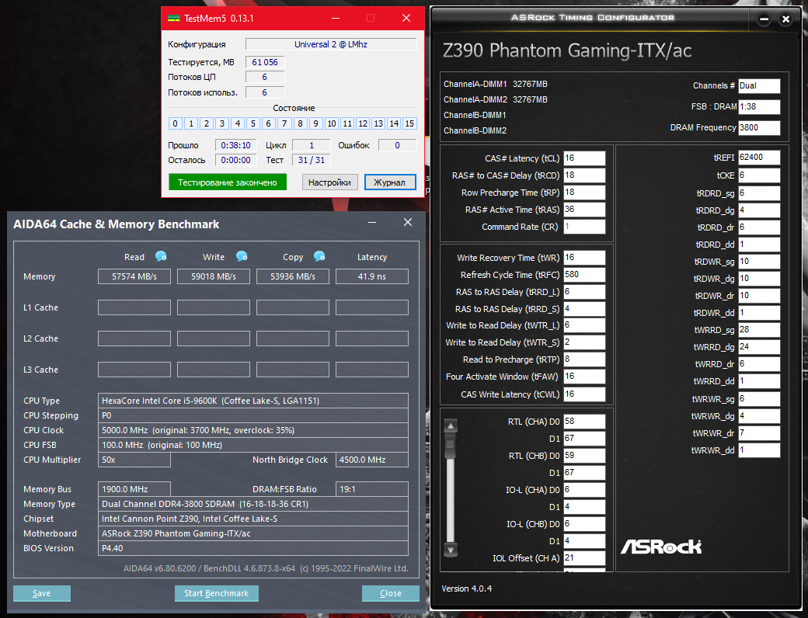
Task: Click the Version 4.0.4 label
Action: point(467,588)
